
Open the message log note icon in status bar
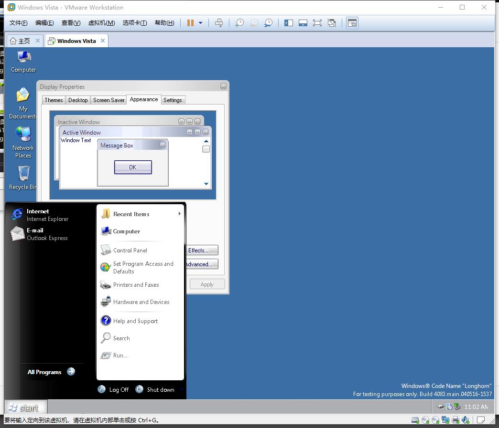480,420
